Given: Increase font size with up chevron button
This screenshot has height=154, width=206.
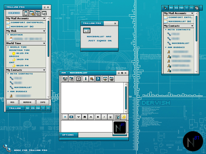Looking at the screenshot, I should [x=91, y=117].
